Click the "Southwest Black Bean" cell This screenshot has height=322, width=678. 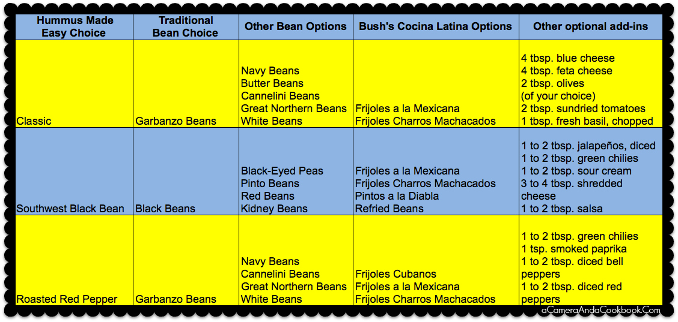(x=70, y=209)
